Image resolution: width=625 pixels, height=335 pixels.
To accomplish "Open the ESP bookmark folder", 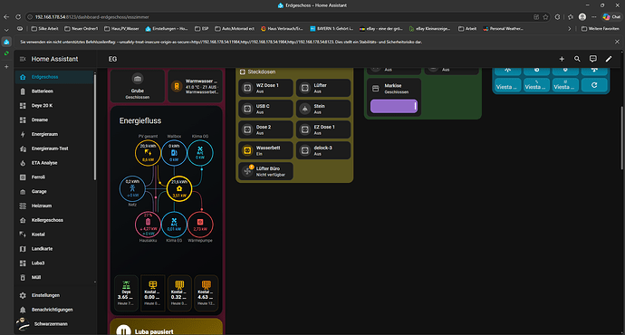I will click(202, 29).
